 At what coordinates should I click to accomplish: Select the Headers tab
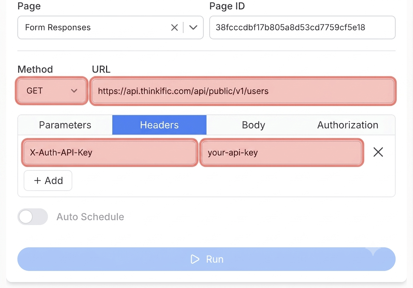tap(159, 125)
